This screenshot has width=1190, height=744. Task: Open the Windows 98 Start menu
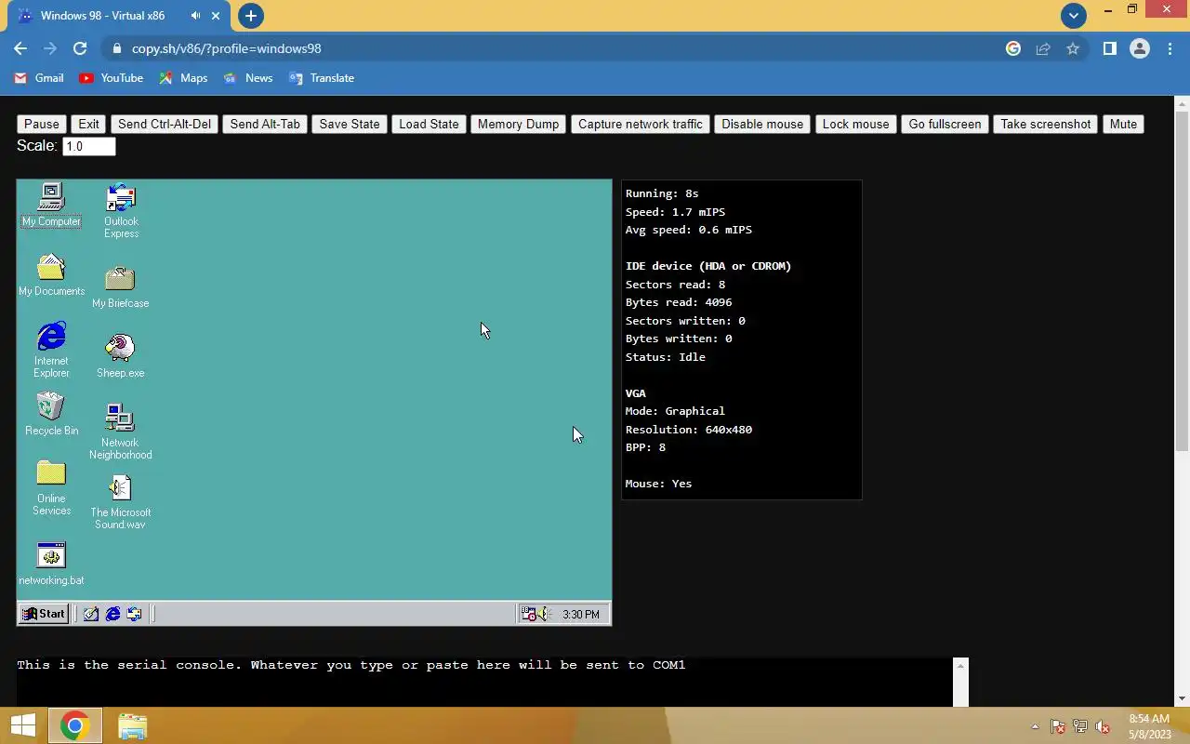(44, 614)
